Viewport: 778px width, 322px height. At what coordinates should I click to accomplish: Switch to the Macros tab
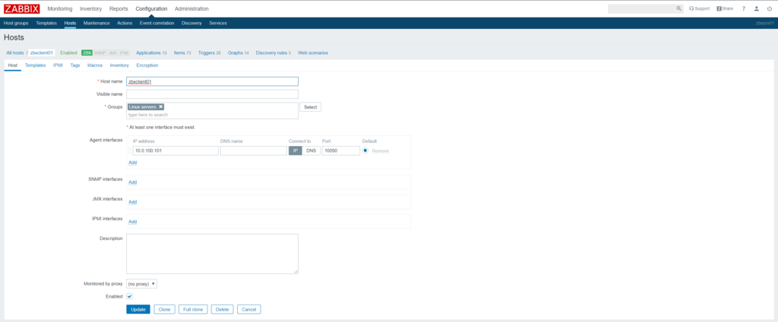pyautogui.click(x=95, y=65)
